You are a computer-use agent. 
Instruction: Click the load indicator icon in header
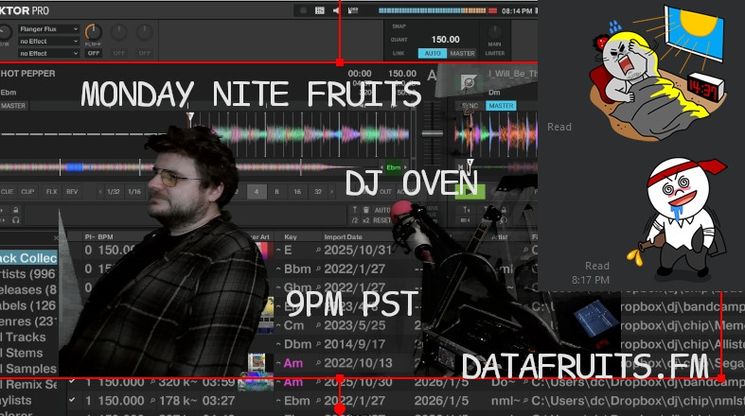click(x=353, y=10)
